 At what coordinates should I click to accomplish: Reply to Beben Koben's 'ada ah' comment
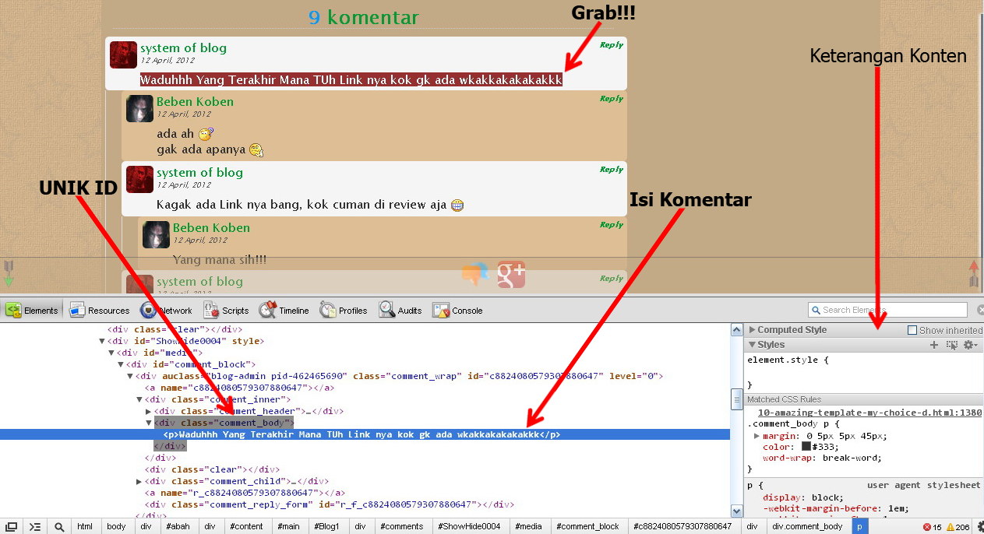point(612,99)
